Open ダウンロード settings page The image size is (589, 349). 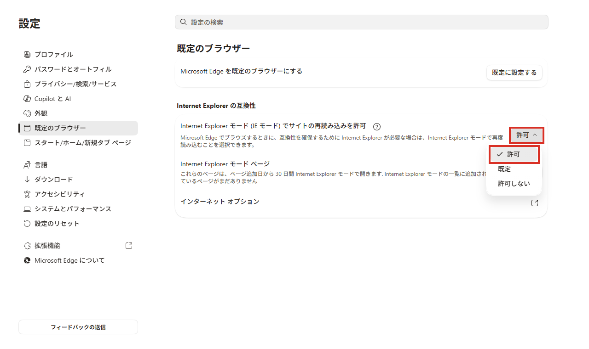pos(78,180)
